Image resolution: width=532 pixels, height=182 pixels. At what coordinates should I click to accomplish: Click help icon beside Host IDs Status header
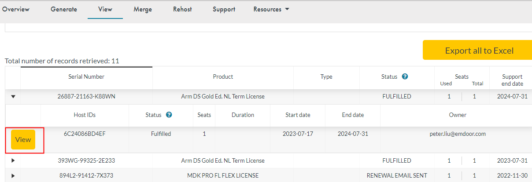[169, 115]
